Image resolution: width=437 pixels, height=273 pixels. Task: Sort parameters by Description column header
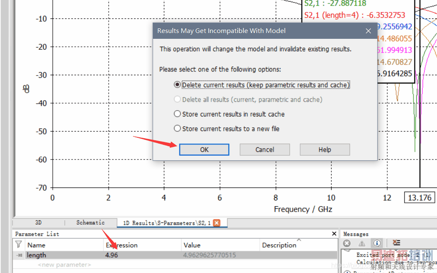pyautogui.click(x=298, y=245)
